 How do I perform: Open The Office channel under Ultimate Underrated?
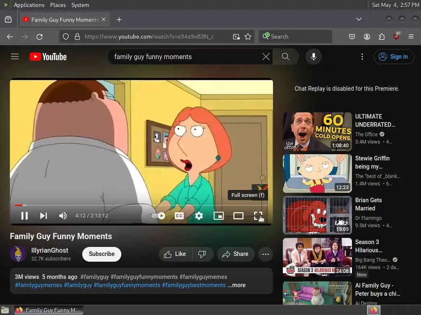366,134
